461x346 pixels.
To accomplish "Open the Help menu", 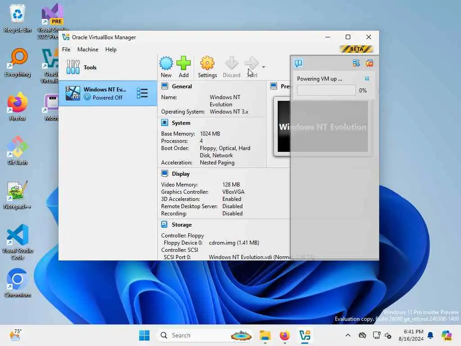I will (x=111, y=50).
